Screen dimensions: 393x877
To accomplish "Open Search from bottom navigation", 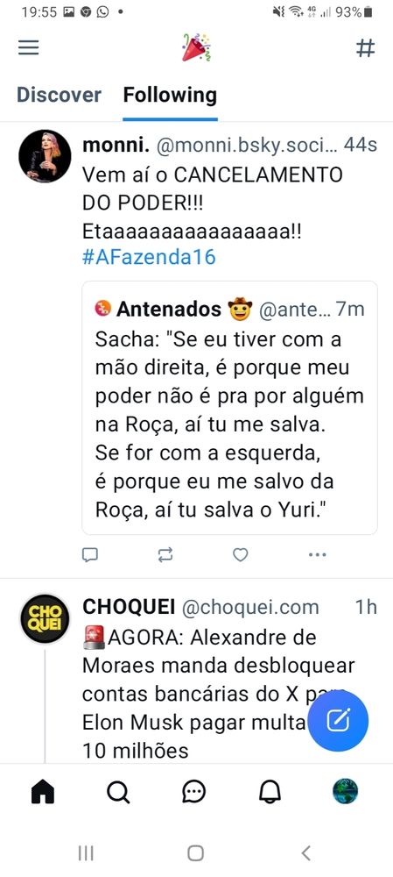I will click(118, 792).
